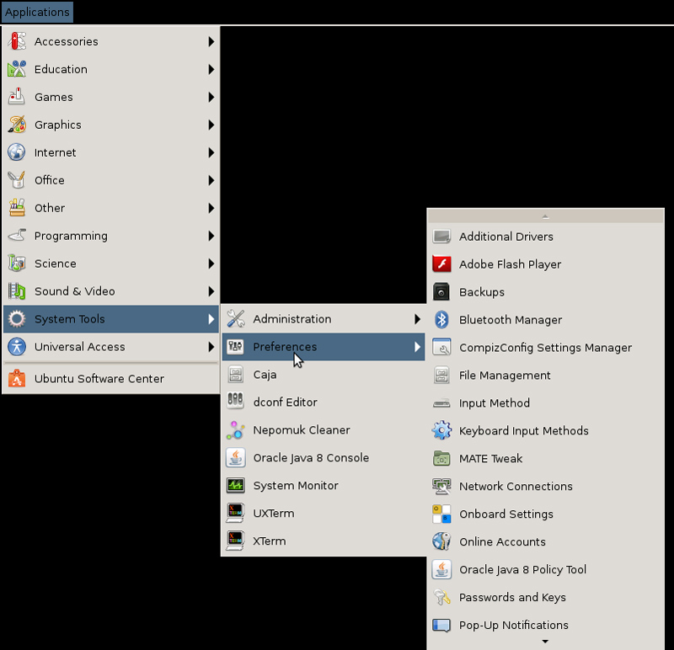
Task: Launch MATE Tweak
Action: point(545,458)
